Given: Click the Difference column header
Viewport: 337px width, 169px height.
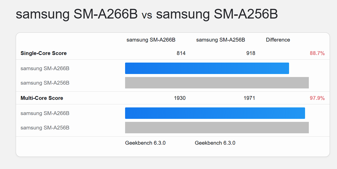Looking at the screenshot, I should point(278,40).
